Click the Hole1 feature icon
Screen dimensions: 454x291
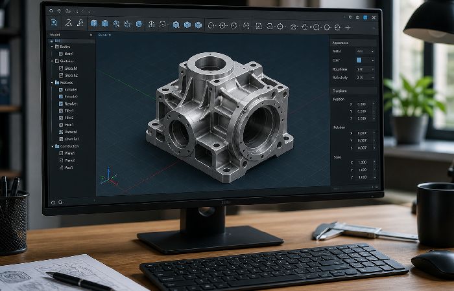[61, 125]
